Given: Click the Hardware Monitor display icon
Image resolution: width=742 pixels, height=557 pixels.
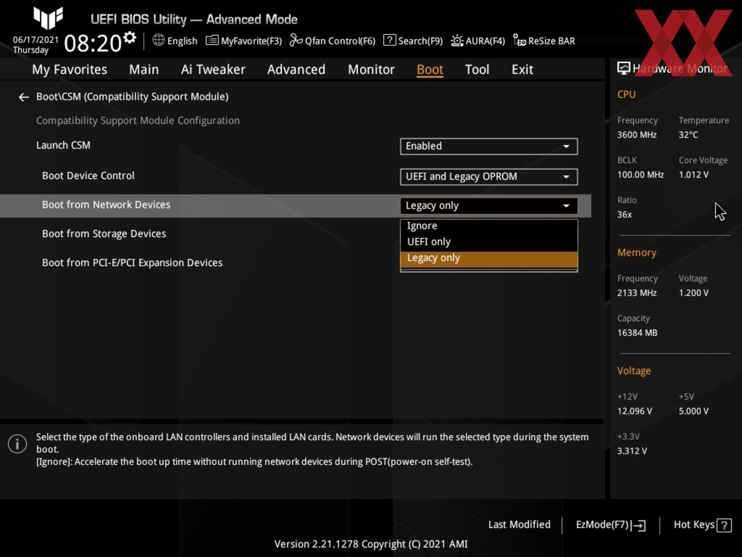Looking at the screenshot, I should (x=624, y=68).
